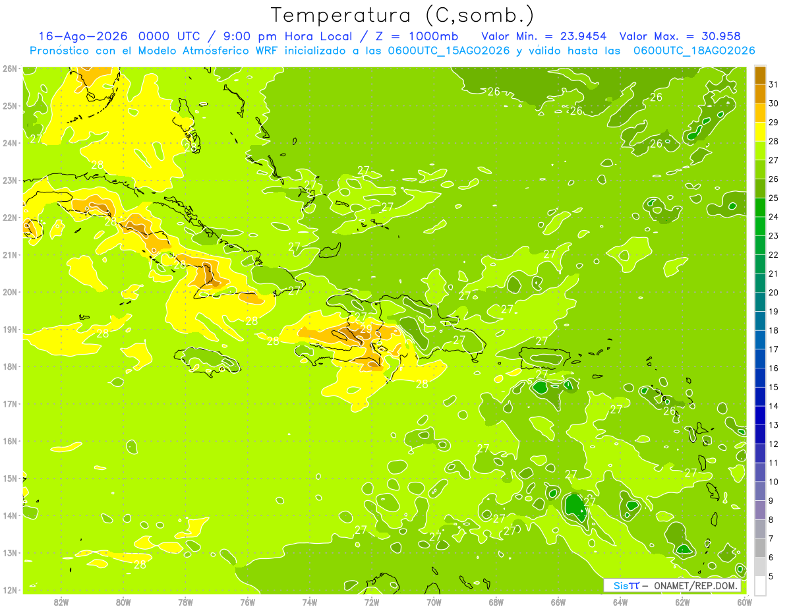Viewport: 791px width, 611px height.
Task: Click the longitude axis label "78W"
Action: (185, 602)
